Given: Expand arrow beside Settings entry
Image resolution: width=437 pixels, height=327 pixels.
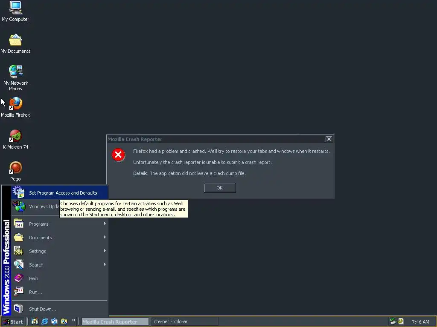Looking at the screenshot, I should click(105, 251).
